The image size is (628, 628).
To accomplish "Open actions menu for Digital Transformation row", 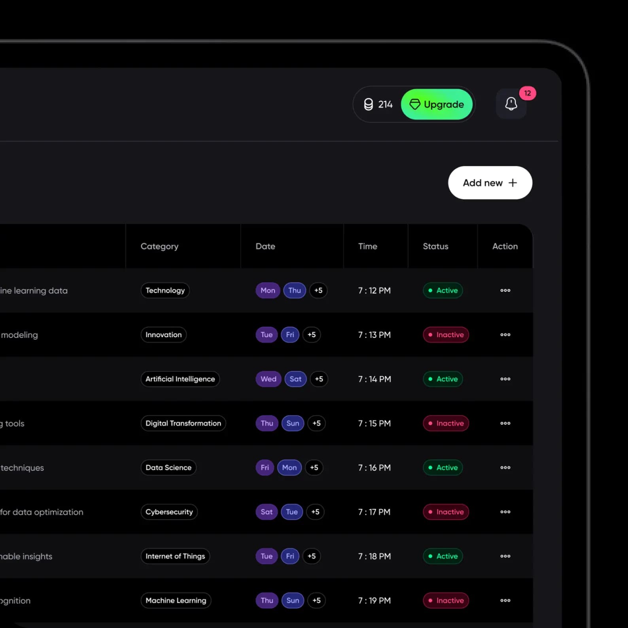I will tap(505, 423).
